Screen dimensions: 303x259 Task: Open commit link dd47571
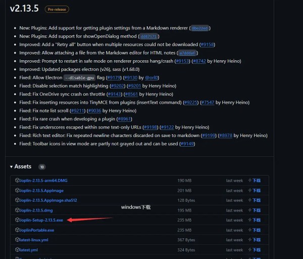pyautogui.click(x=148, y=36)
